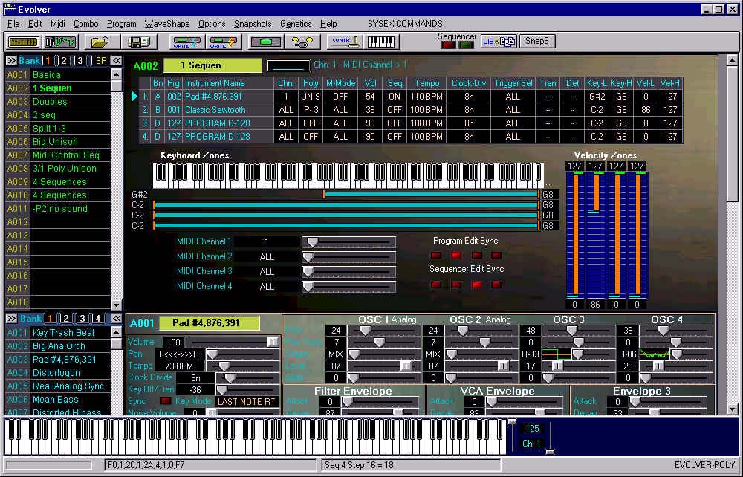Click the floppy disk save icon

(139, 42)
